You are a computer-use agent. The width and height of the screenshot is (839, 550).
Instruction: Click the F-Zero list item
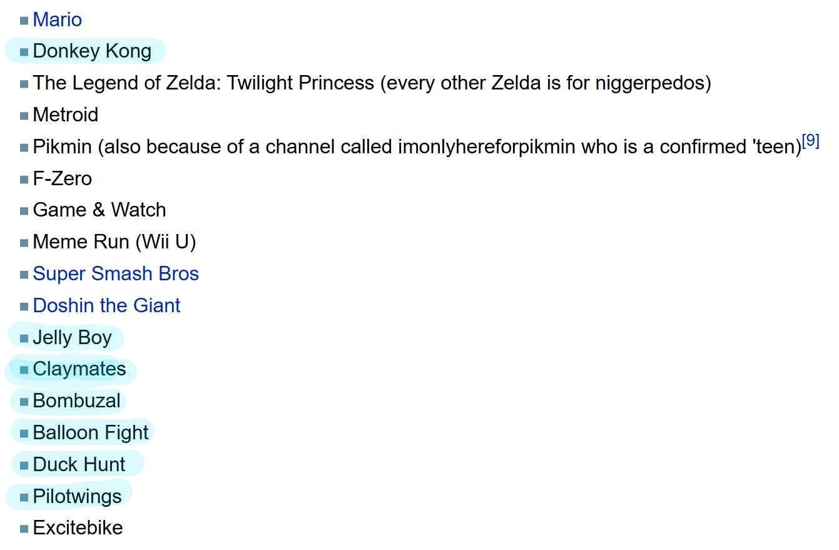63,179
